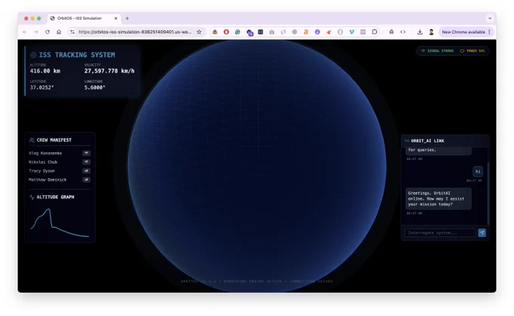Expand the tab search chevron at top right
The width and height of the screenshot is (514, 316).
(490, 18)
